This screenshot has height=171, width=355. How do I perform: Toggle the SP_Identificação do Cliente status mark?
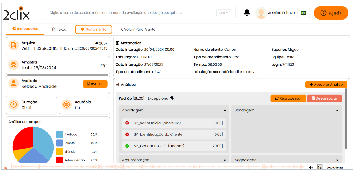pyautogui.click(x=127, y=134)
